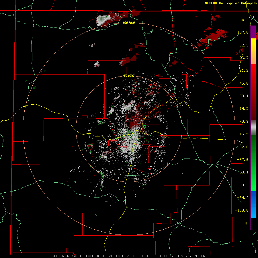
Task: Click the -32.0 velocity scale value
Action: click(243, 147)
